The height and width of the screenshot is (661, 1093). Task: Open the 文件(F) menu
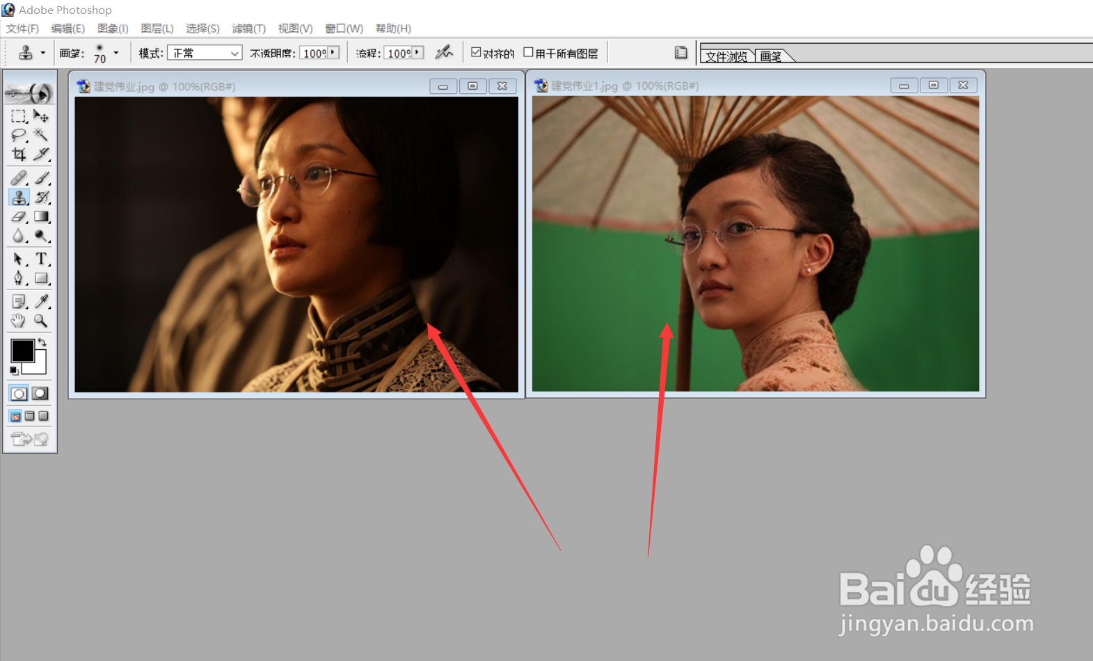point(22,29)
